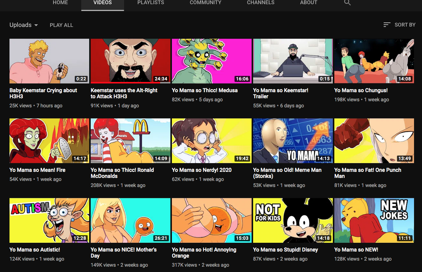Play the Yo Mama so Nerdy thumbnail
The height and width of the screenshot is (272, 422).
tap(212, 141)
